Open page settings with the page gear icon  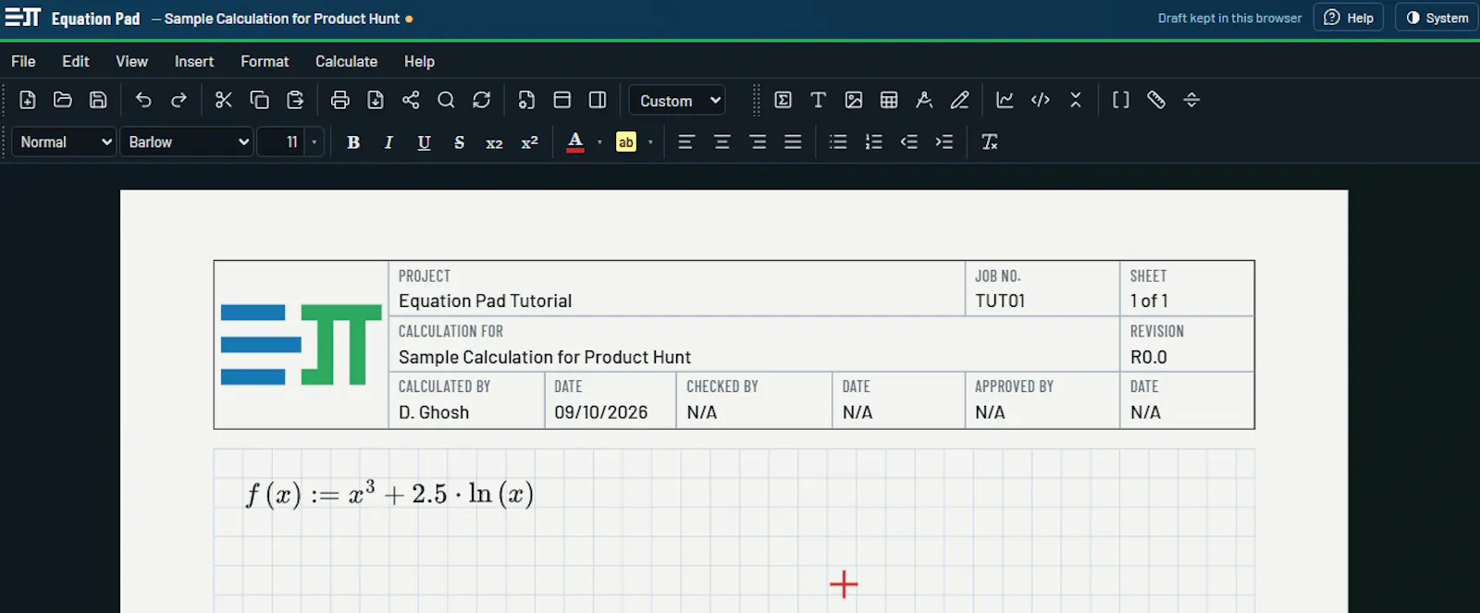526,100
